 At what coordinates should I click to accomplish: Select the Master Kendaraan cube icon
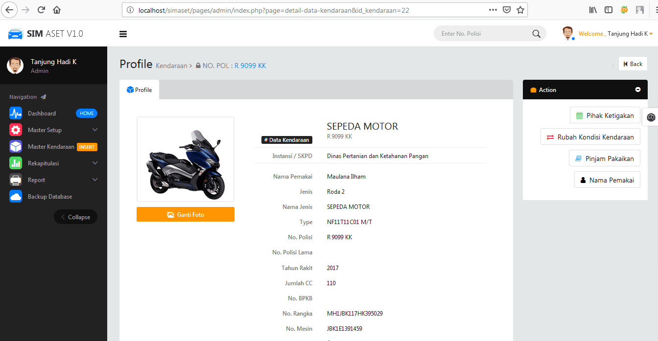(x=16, y=146)
